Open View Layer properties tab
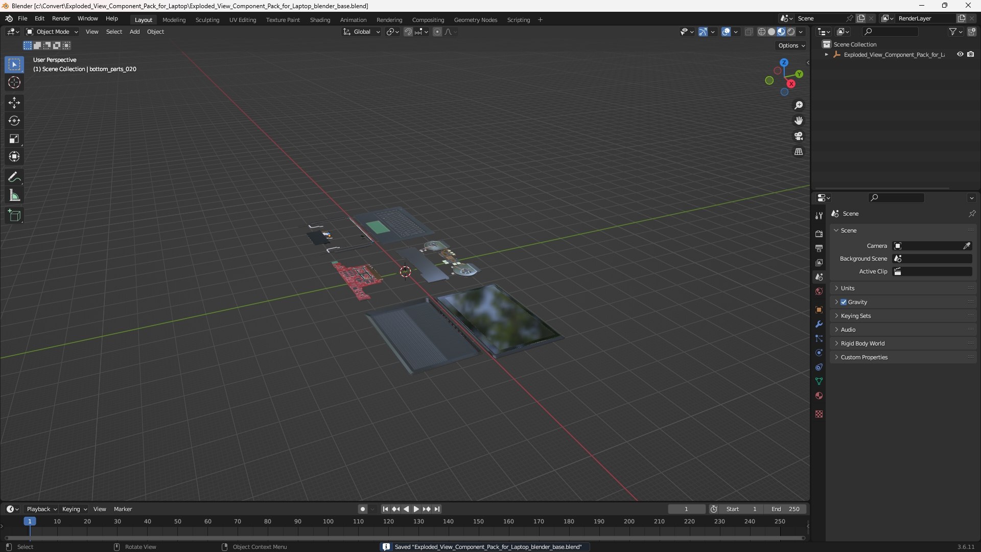This screenshot has width=981, height=552. coord(819,262)
